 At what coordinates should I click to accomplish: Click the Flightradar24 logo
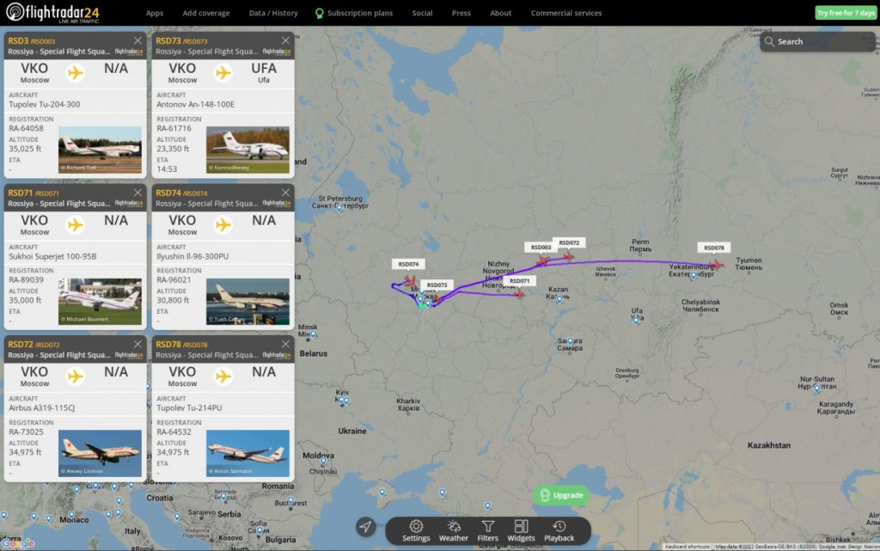(52, 12)
